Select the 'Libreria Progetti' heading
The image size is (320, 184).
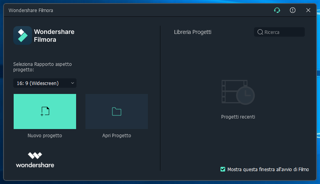click(192, 32)
